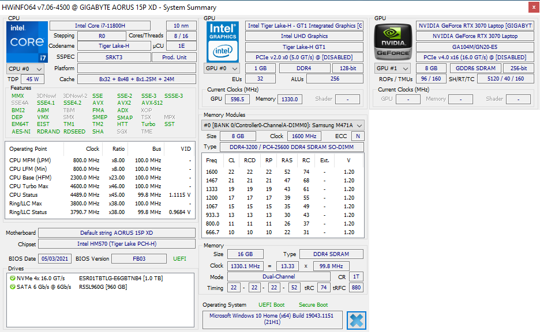The width and height of the screenshot is (540, 332).
Task: Click the Windows 10 Home build field
Action: pyautogui.click(x=272, y=319)
